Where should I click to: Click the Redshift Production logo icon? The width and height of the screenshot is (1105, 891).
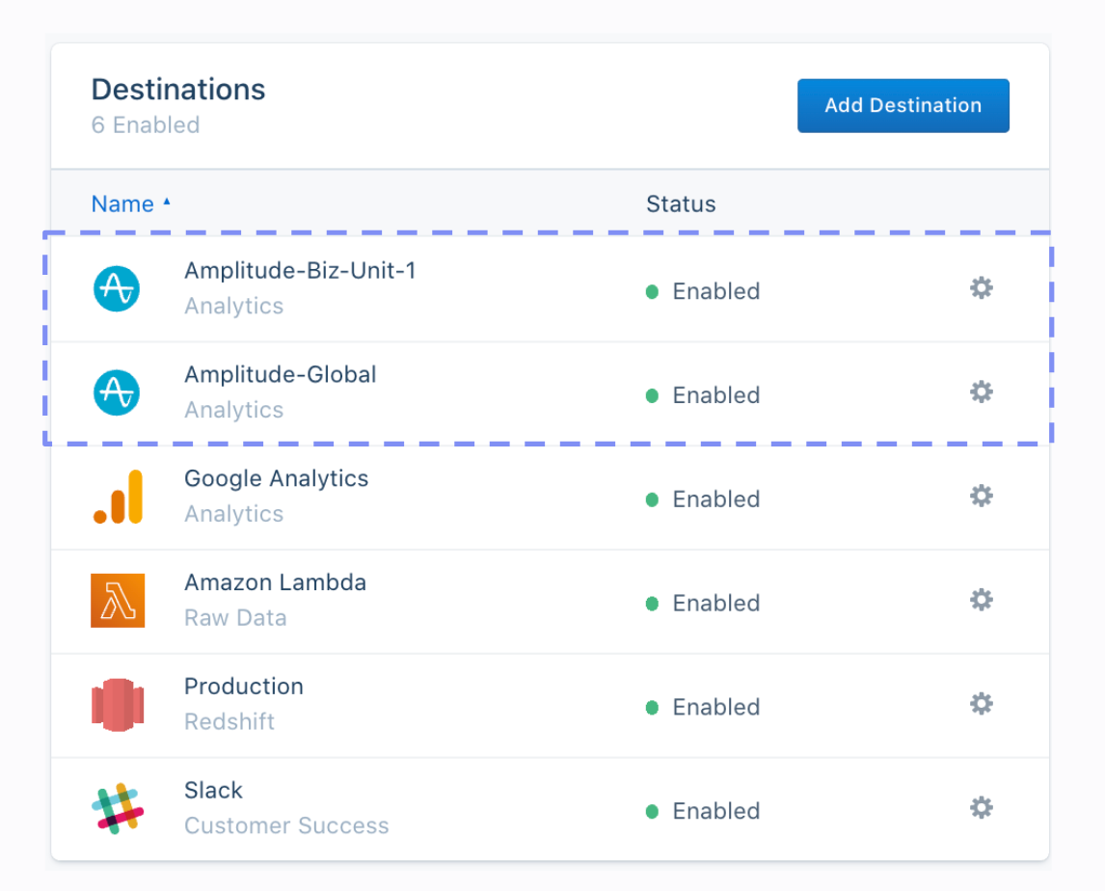118,705
